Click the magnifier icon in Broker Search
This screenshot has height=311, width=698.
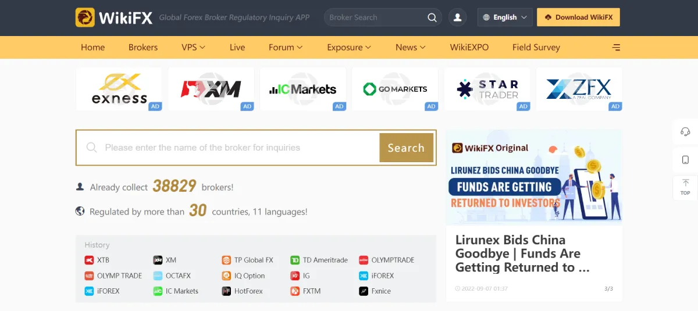pyautogui.click(x=432, y=17)
